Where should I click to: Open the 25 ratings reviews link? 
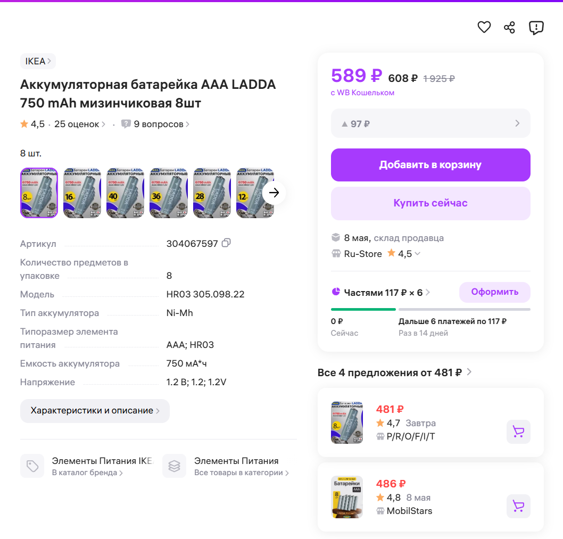(x=79, y=124)
